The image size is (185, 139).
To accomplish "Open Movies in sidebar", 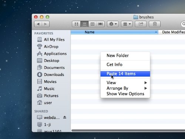I will (51, 82).
